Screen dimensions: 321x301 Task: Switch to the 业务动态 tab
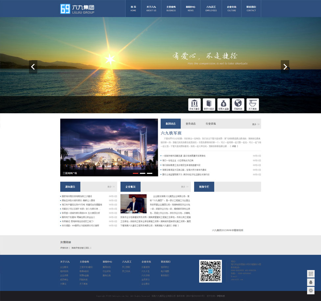point(190,124)
